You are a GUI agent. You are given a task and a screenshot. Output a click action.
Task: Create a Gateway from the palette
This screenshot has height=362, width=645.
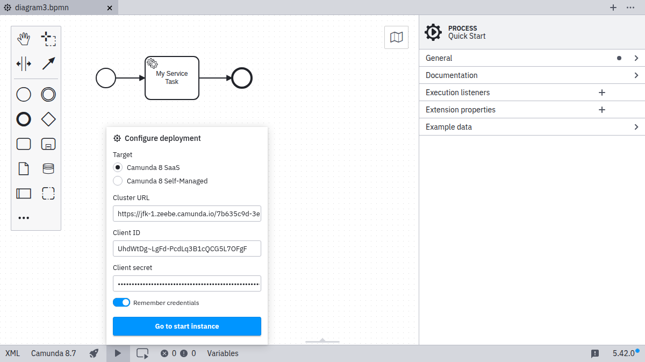click(48, 119)
